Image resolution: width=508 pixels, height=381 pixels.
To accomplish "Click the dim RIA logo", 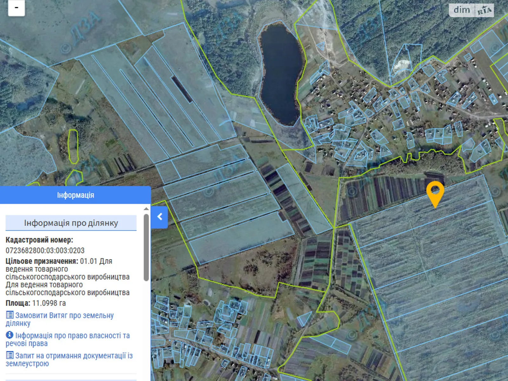I will (x=471, y=10).
